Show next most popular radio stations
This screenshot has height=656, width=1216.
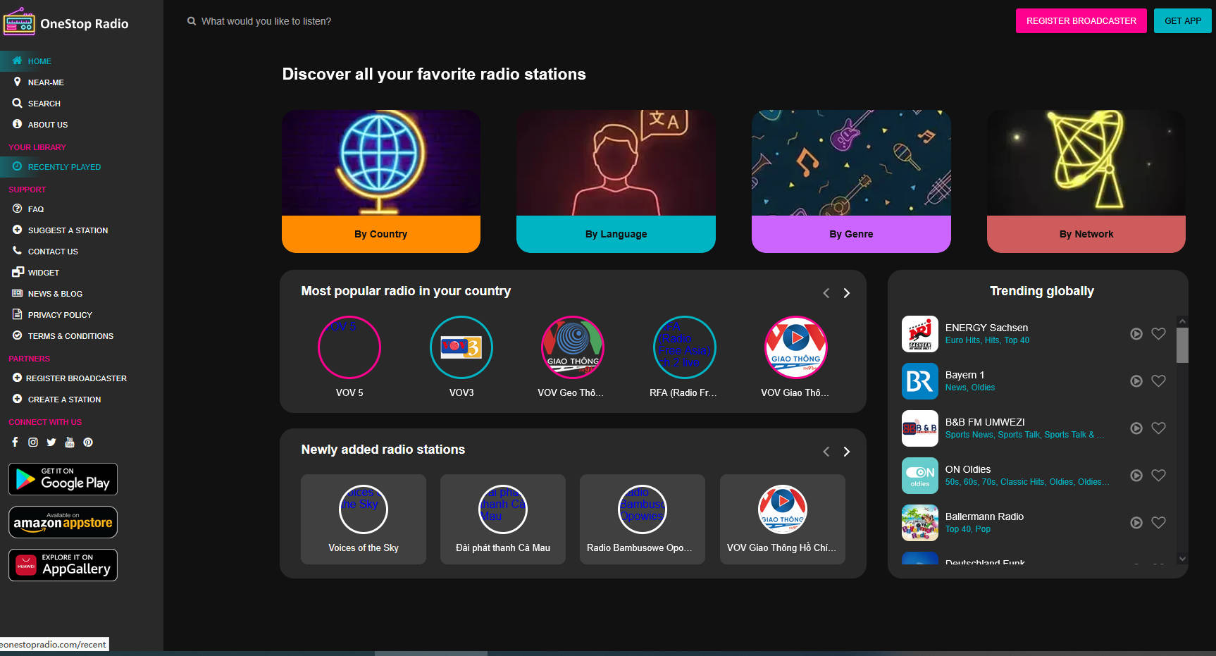click(847, 293)
